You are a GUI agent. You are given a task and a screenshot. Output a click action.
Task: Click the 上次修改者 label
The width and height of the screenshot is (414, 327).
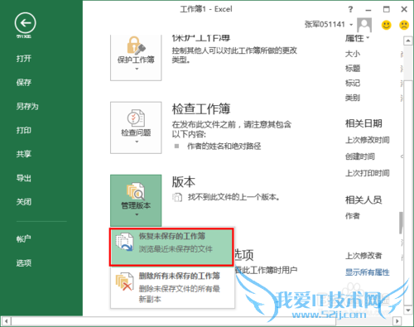click(363, 256)
